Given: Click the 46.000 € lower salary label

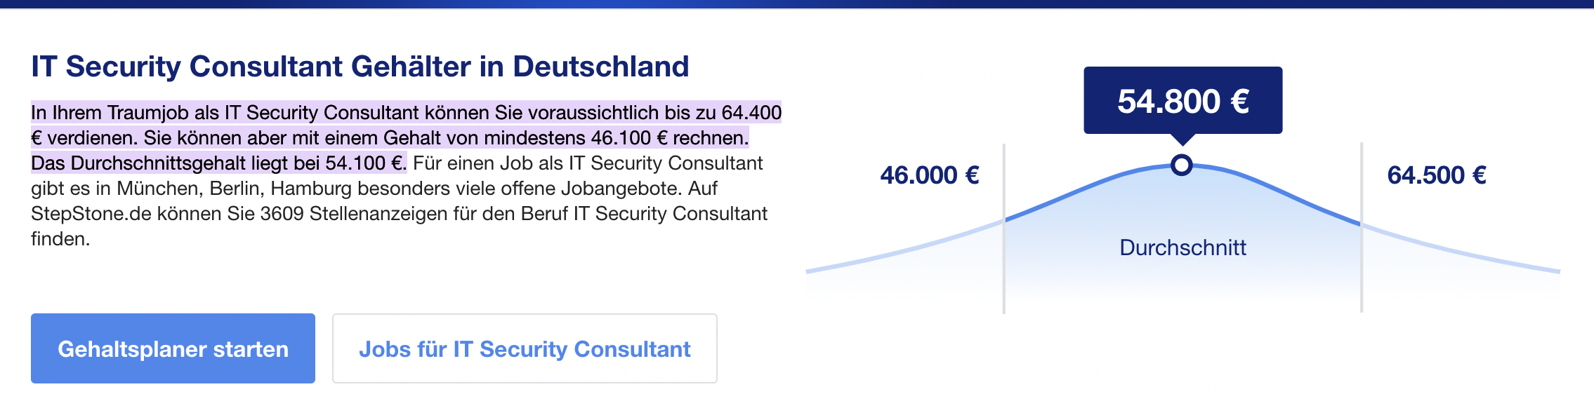Looking at the screenshot, I should tap(930, 175).
